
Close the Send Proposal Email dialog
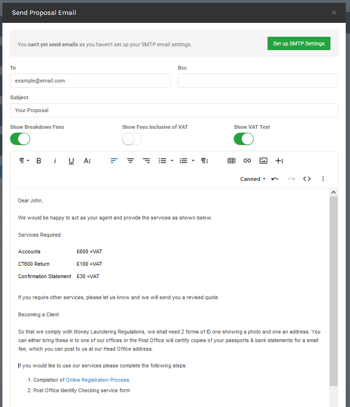point(334,12)
